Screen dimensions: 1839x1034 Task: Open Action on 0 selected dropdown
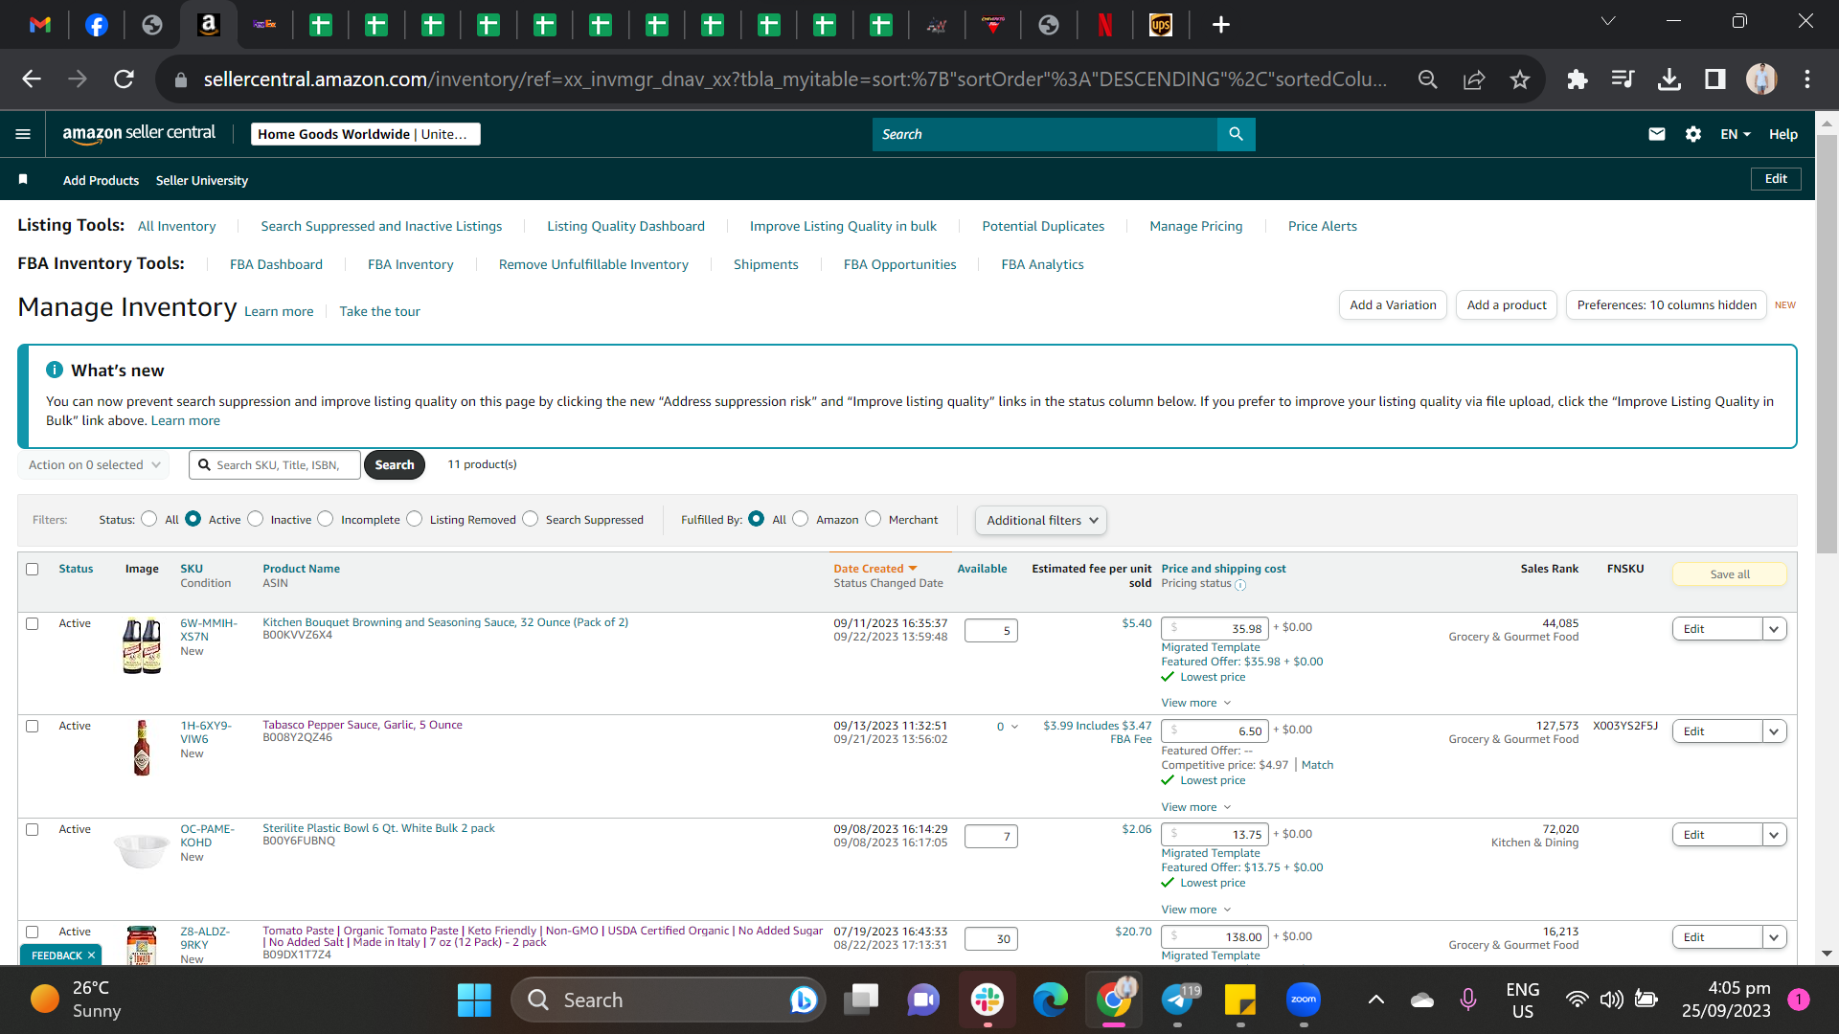(94, 465)
